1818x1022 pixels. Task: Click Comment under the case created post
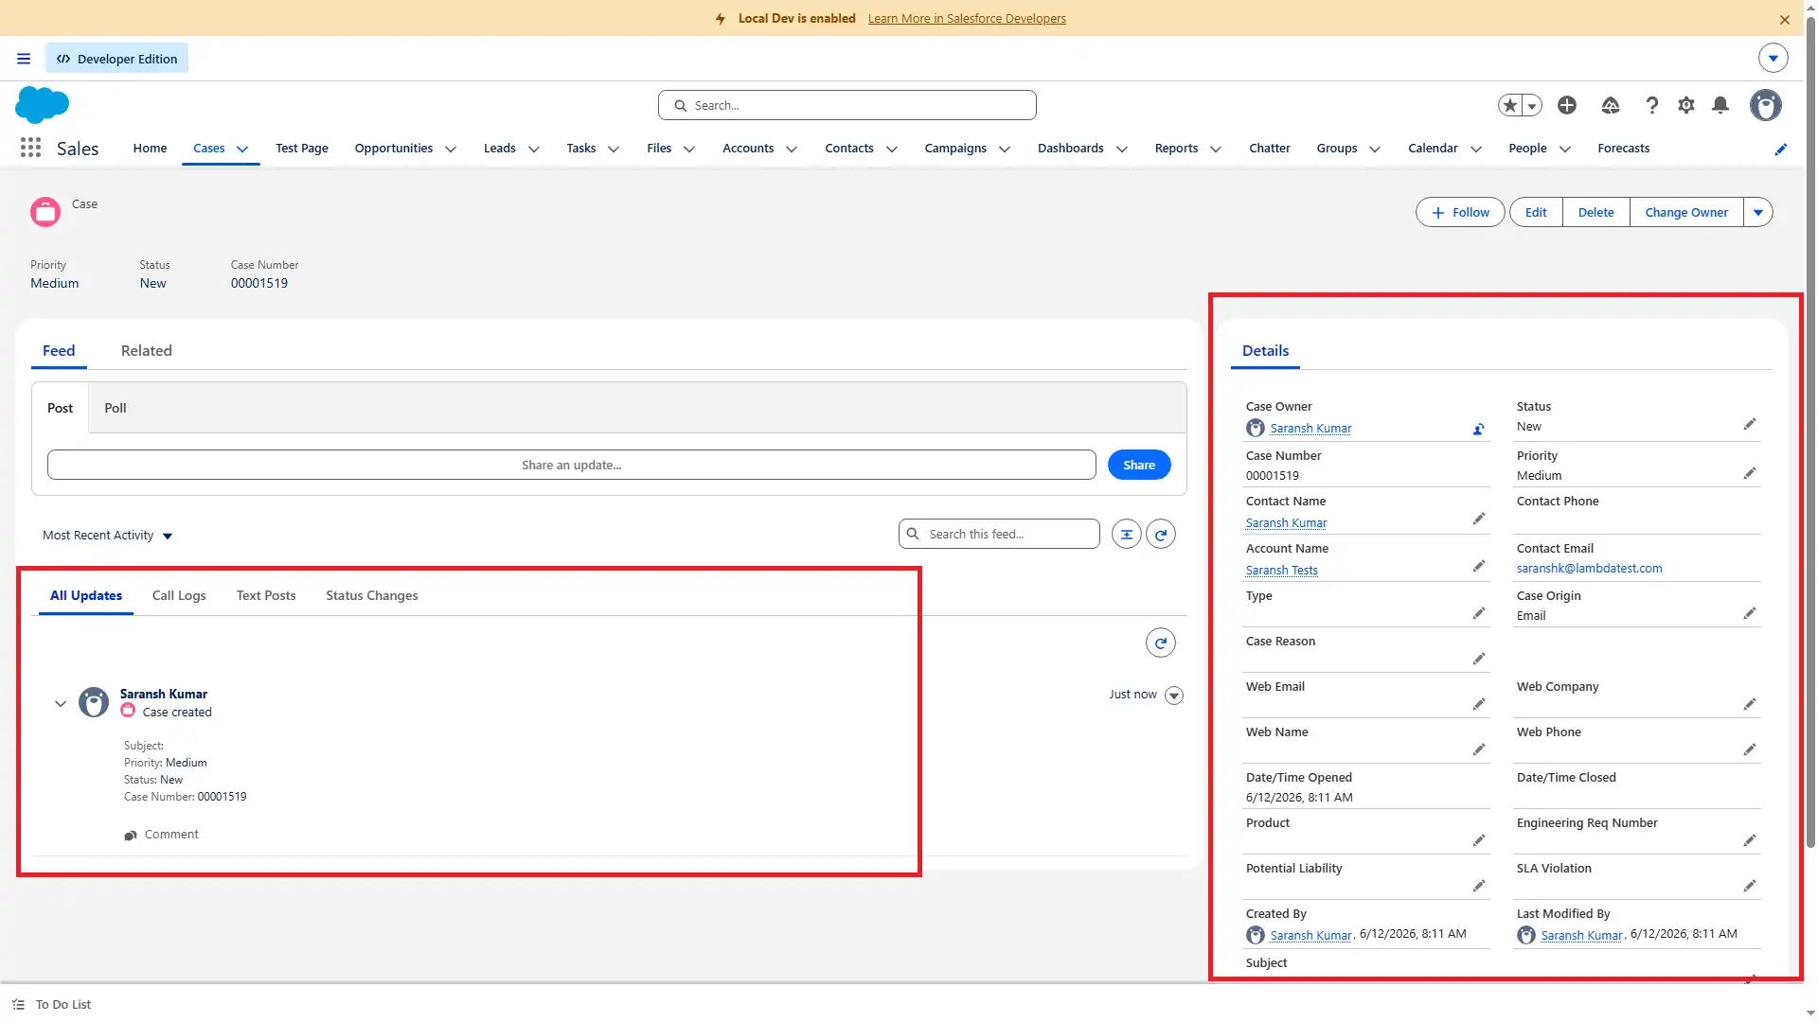tap(161, 835)
